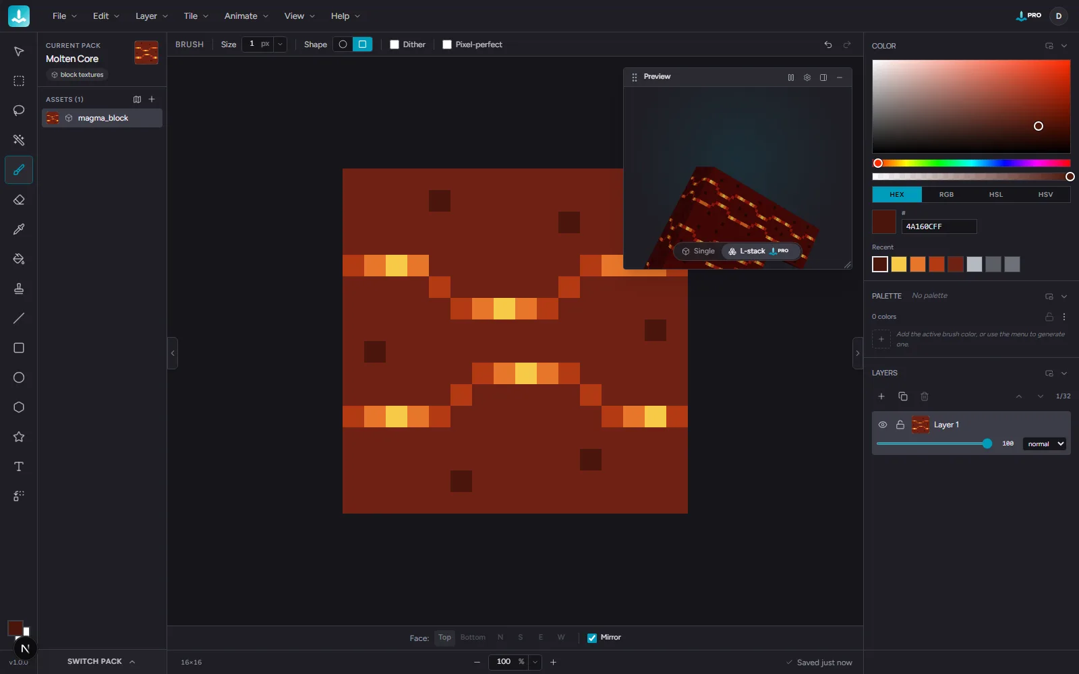The image size is (1079, 674).
Task: Pause the Preview panel rotation
Action: pyautogui.click(x=791, y=78)
